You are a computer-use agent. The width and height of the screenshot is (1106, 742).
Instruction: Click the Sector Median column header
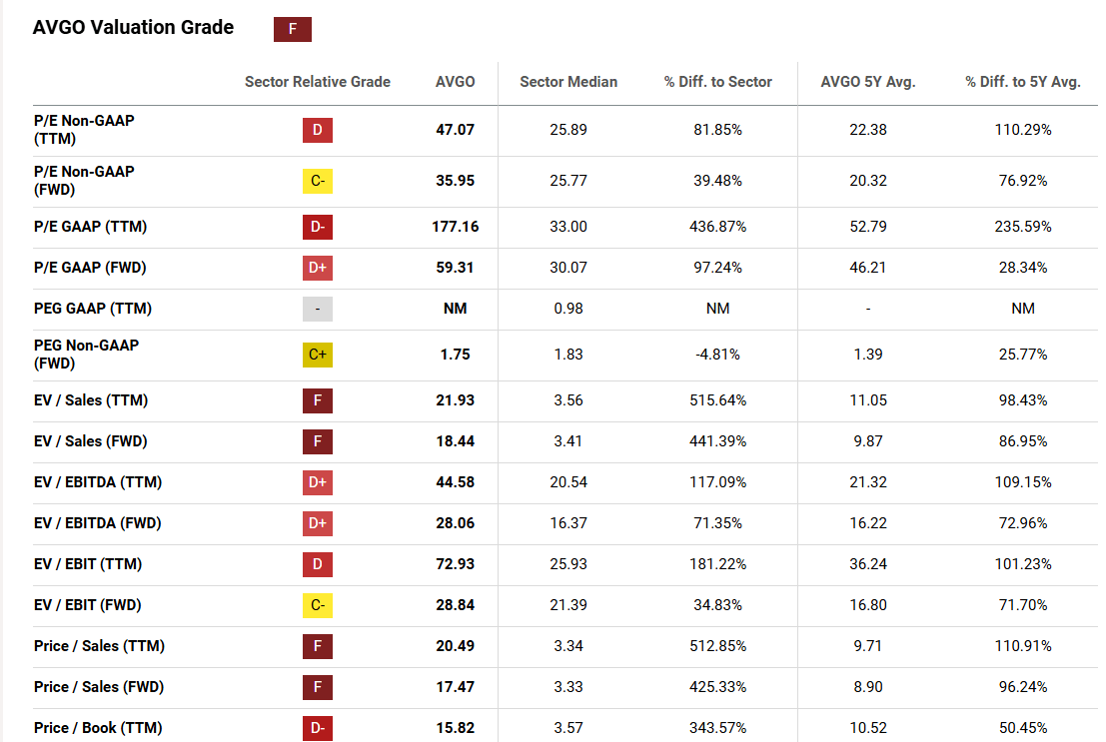coord(568,82)
